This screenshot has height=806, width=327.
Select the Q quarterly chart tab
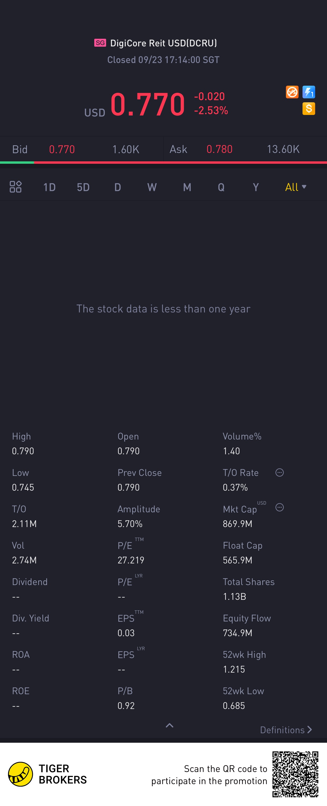(221, 187)
